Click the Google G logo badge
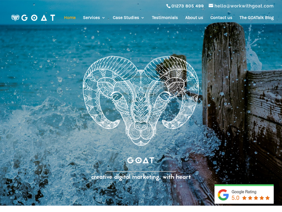The height and width of the screenshot is (212, 282). tap(223, 195)
